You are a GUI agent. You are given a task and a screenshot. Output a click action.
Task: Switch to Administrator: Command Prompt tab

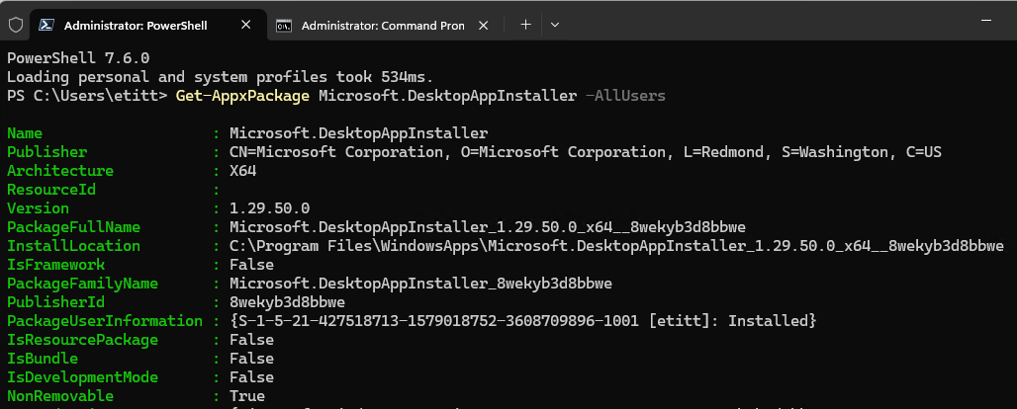coord(382,25)
